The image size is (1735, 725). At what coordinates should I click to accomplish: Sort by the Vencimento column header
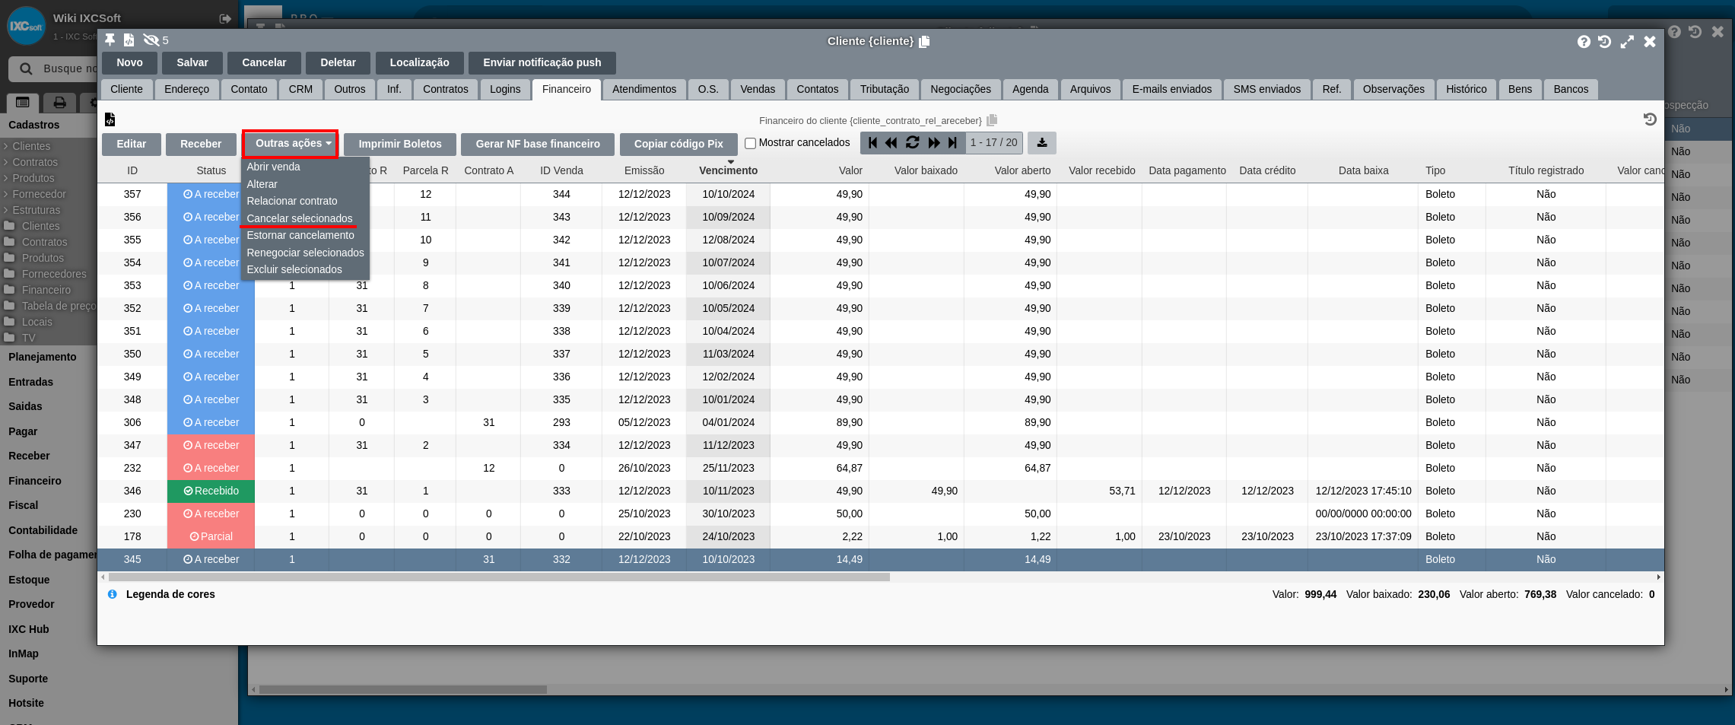728,170
